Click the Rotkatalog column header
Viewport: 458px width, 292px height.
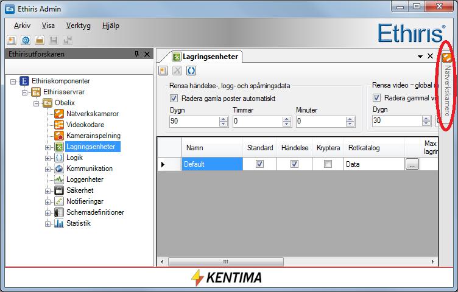click(374, 148)
